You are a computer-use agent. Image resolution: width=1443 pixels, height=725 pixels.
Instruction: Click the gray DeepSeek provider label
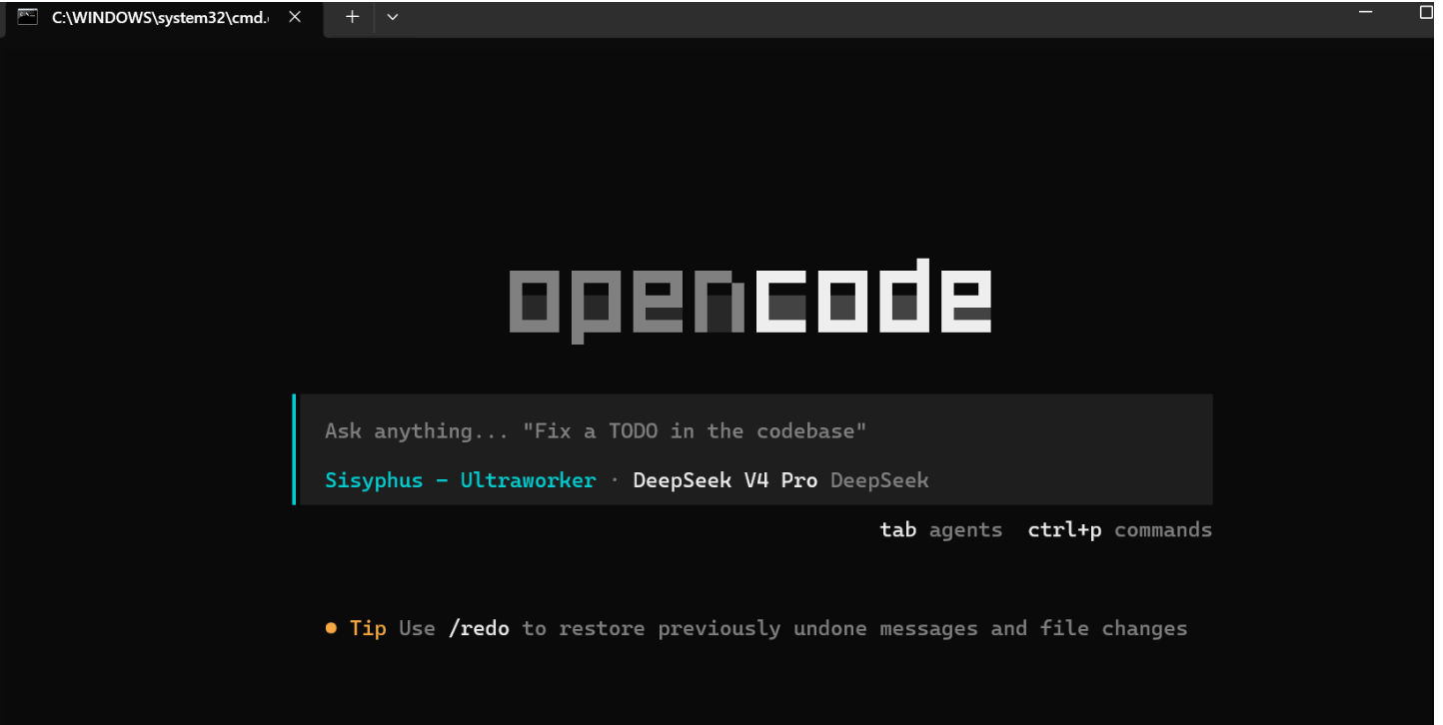(x=879, y=480)
